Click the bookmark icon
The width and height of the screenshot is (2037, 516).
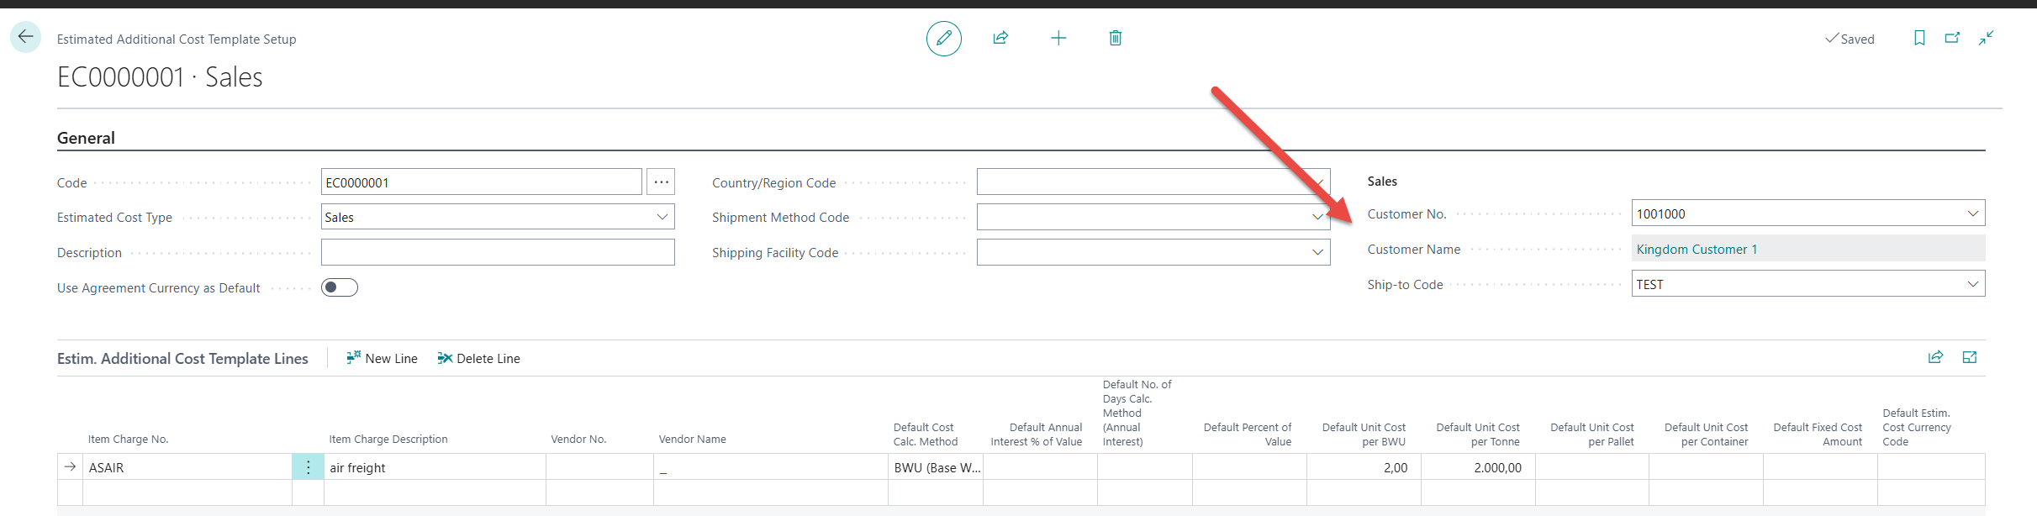click(1919, 39)
